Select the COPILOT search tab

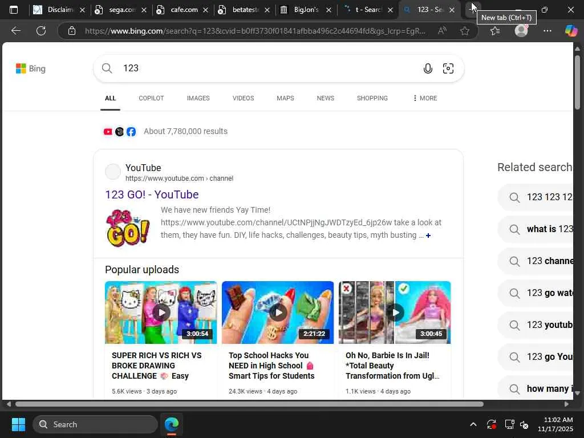pos(151,98)
